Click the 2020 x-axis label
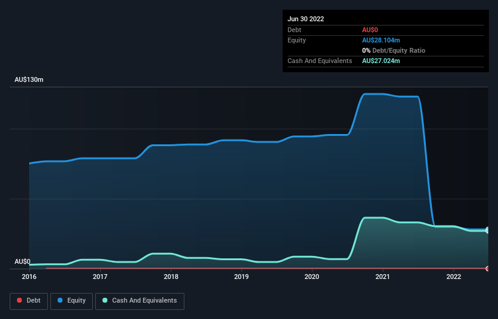Image resolution: width=498 pixels, height=319 pixels. (x=312, y=277)
